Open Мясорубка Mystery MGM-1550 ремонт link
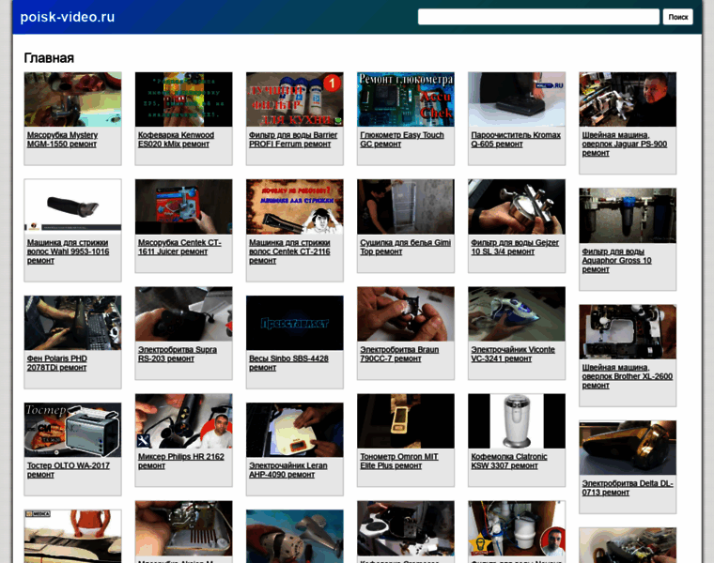Viewport: 714px width, 563px height. tap(62, 140)
